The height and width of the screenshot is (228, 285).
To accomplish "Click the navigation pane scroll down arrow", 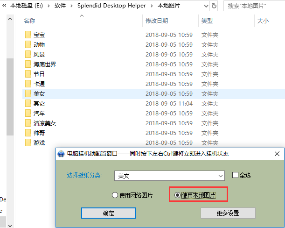I will (10, 226).
